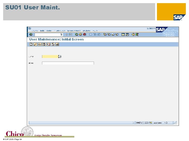Collapse the command field with the arrow
This screenshot has height=141, width=189.
point(66,34)
